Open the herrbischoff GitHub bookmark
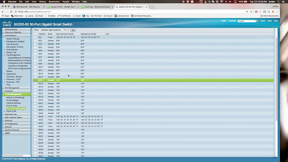Viewport: 288px width, 162px height. coord(142,16)
